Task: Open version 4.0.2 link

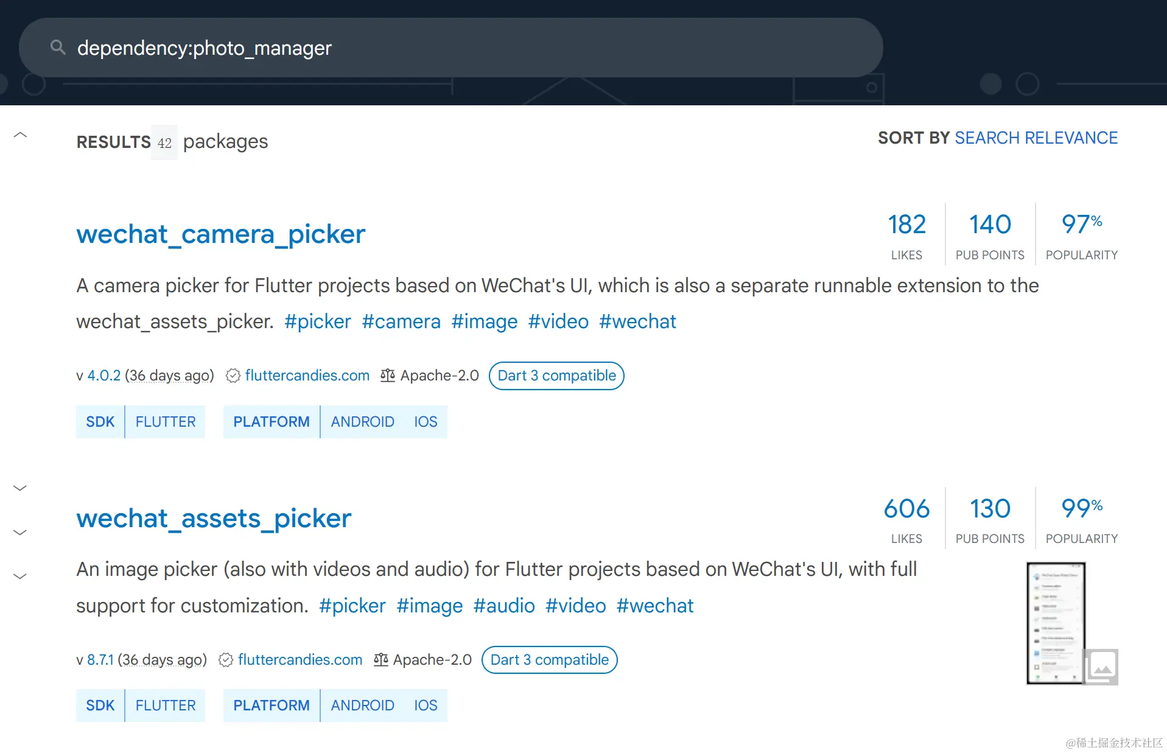Action: [x=104, y=376]
